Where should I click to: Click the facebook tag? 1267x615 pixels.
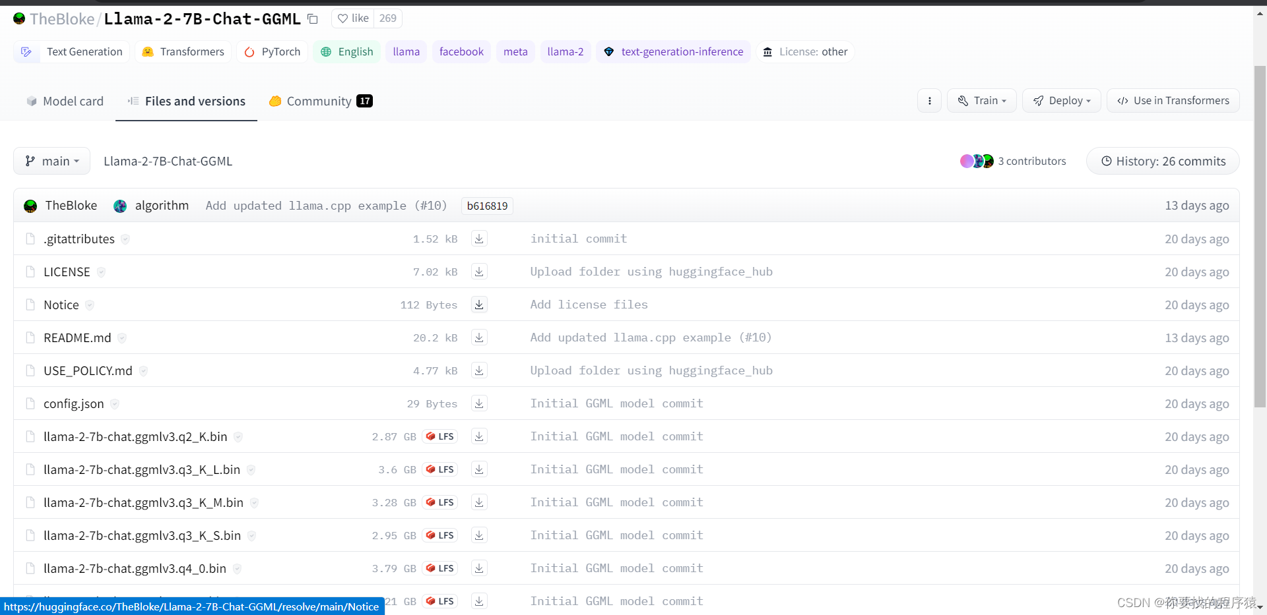(461, 51)
